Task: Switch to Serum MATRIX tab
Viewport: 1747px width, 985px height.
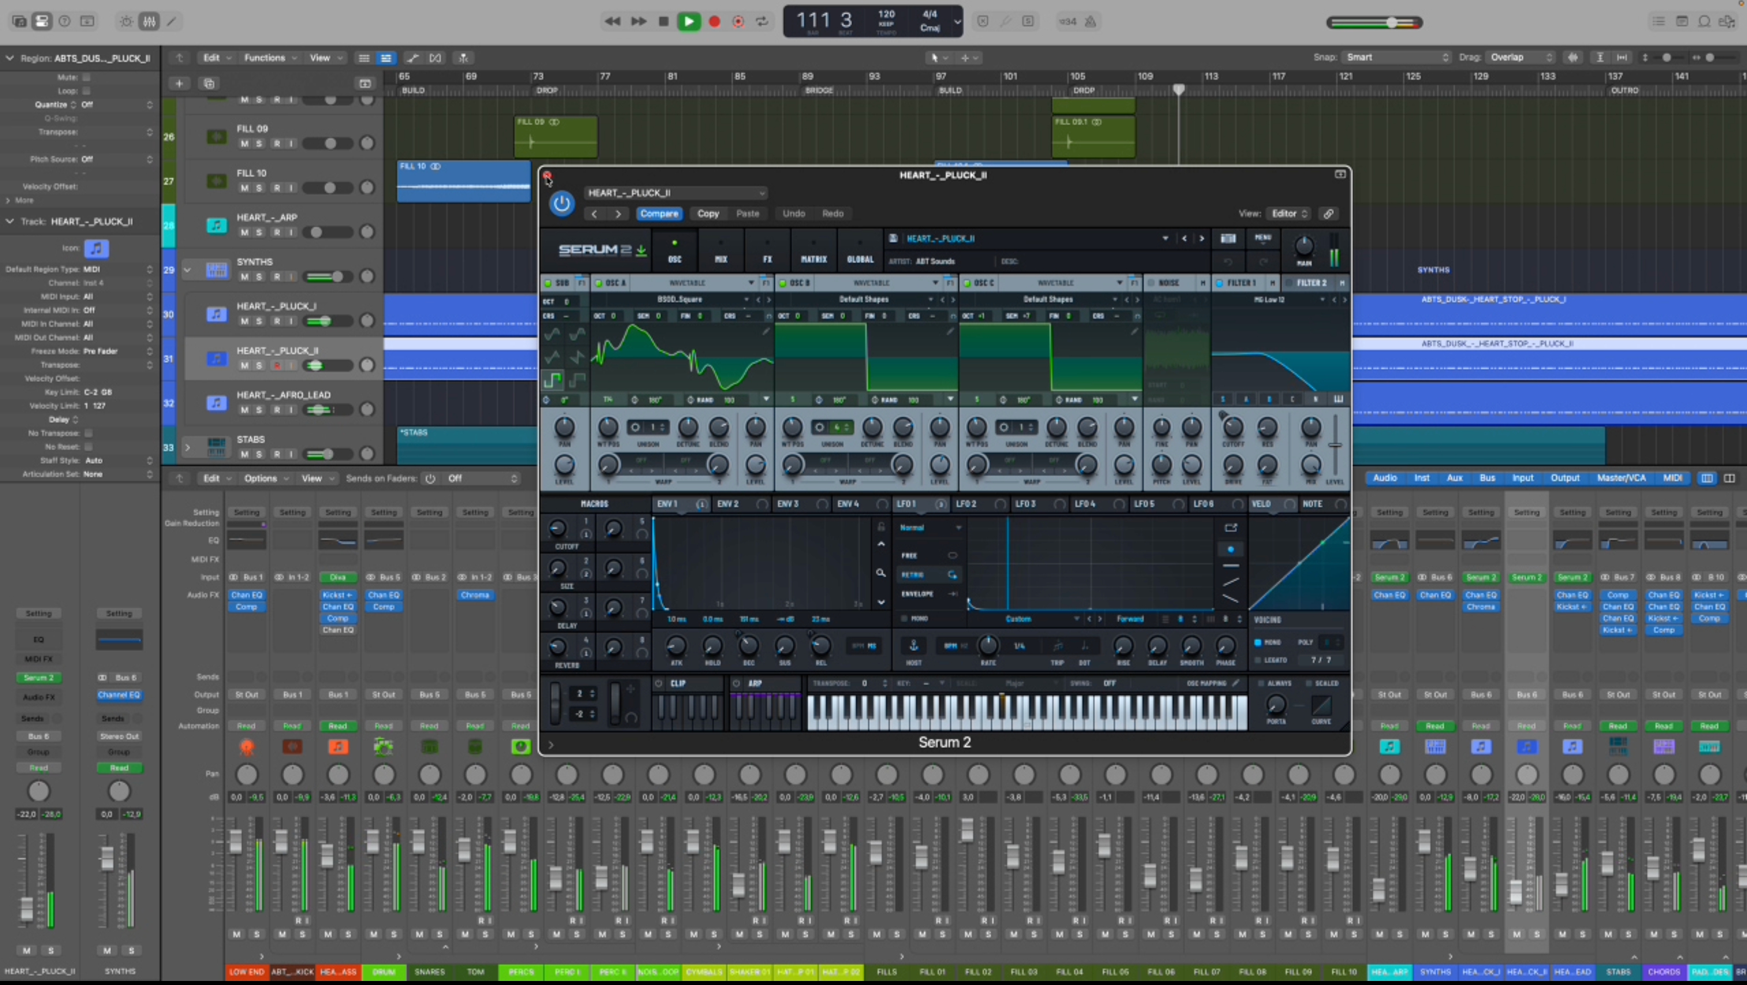Action: coord(813,250)
